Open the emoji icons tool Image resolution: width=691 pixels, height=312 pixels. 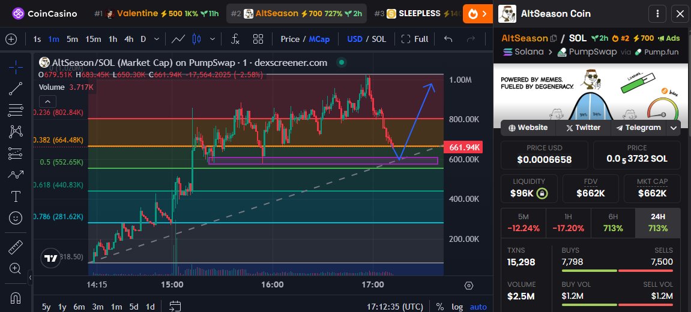pos(16,217)
